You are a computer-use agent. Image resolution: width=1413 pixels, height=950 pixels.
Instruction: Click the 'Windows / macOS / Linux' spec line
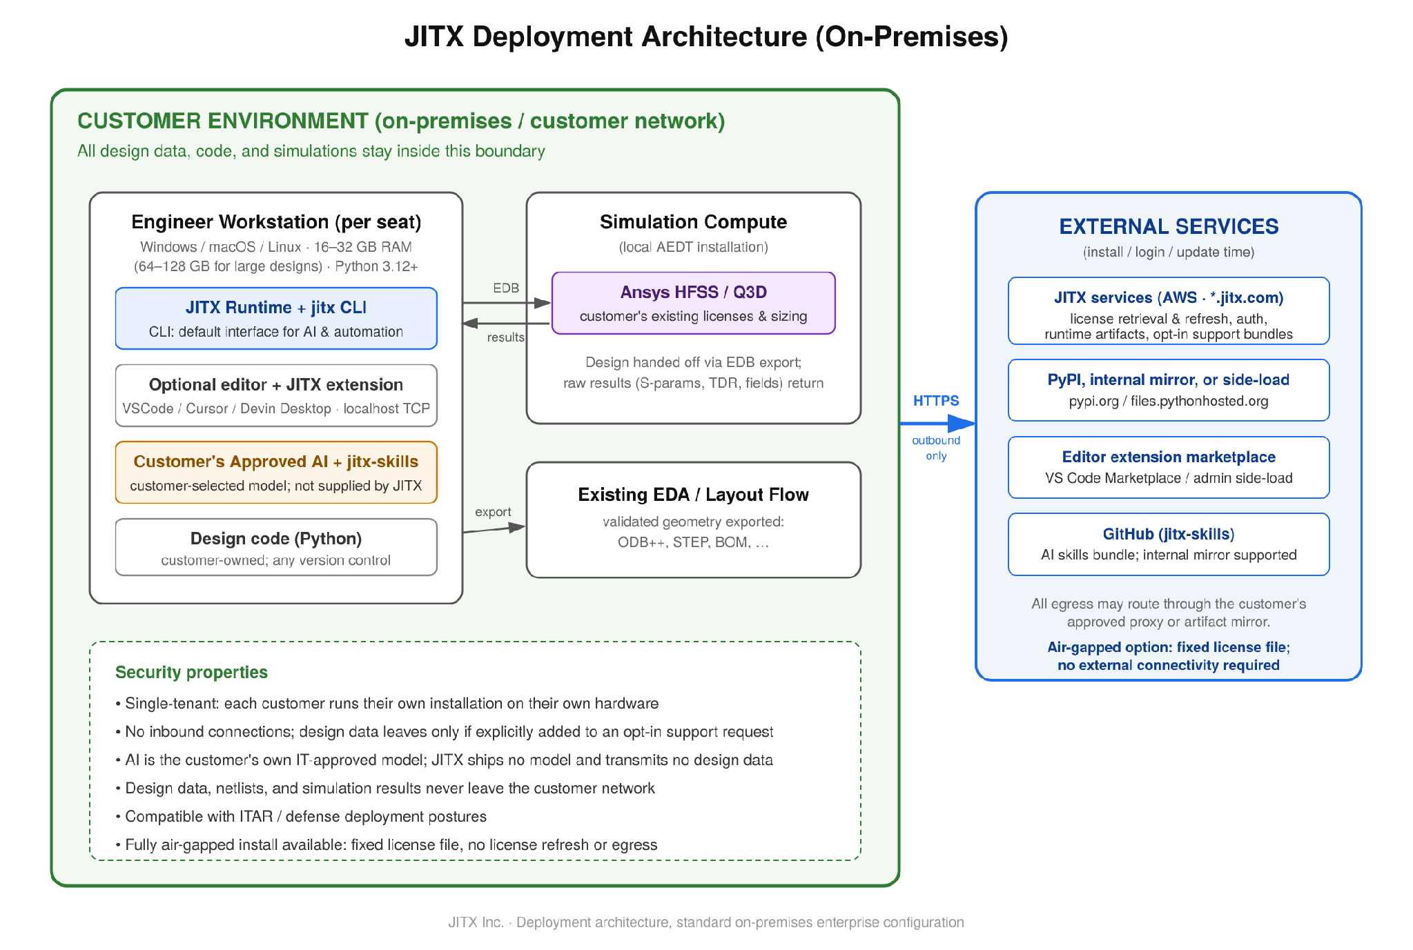pos(276,247)
